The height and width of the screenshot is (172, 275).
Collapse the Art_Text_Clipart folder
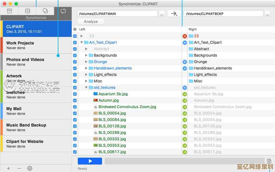click(82, 42)
